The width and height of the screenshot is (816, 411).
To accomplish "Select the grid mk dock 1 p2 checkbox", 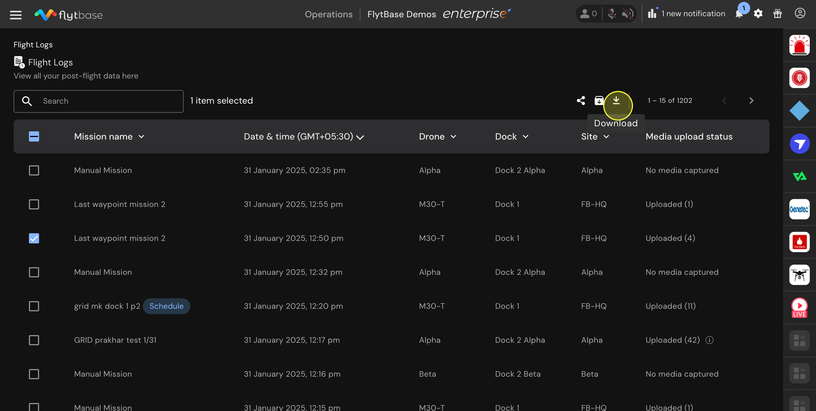I will (34, 306).
